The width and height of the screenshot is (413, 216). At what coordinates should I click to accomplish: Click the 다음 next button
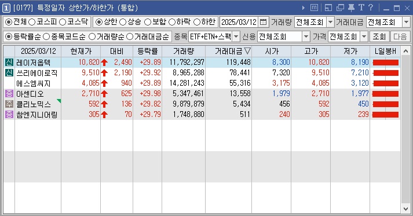pos(400,36)
